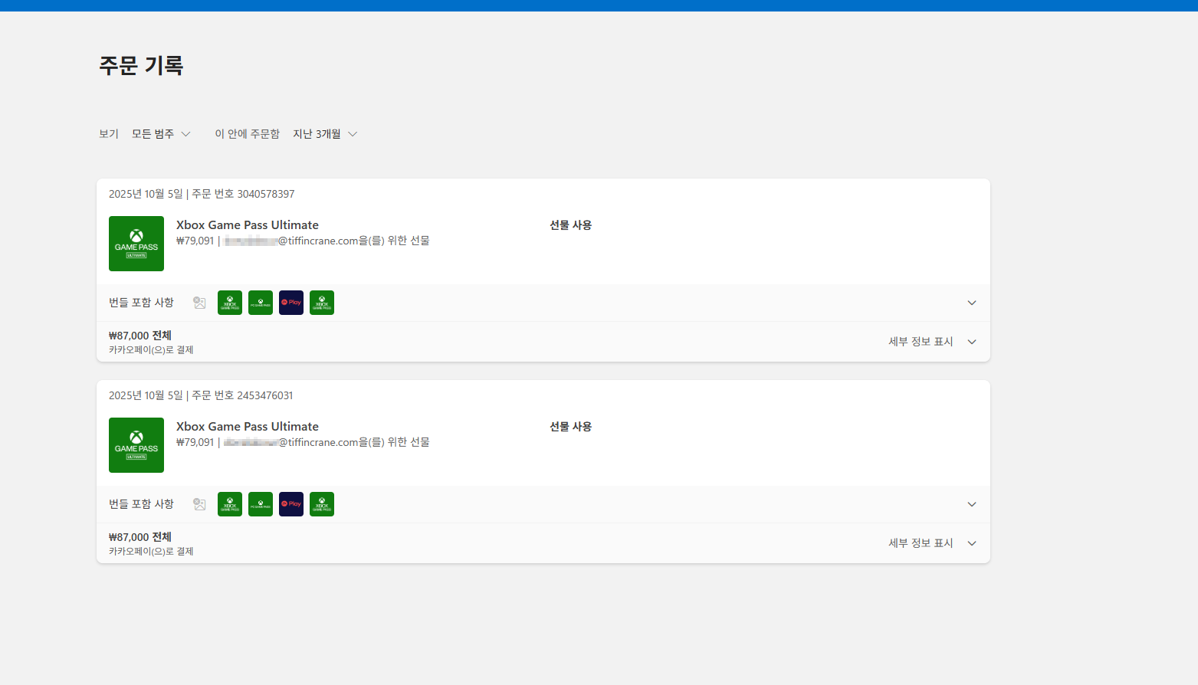Click 선물 사용 status in order 2453476031
Viewport: 1198px width, 685px height.
(571, 427)
